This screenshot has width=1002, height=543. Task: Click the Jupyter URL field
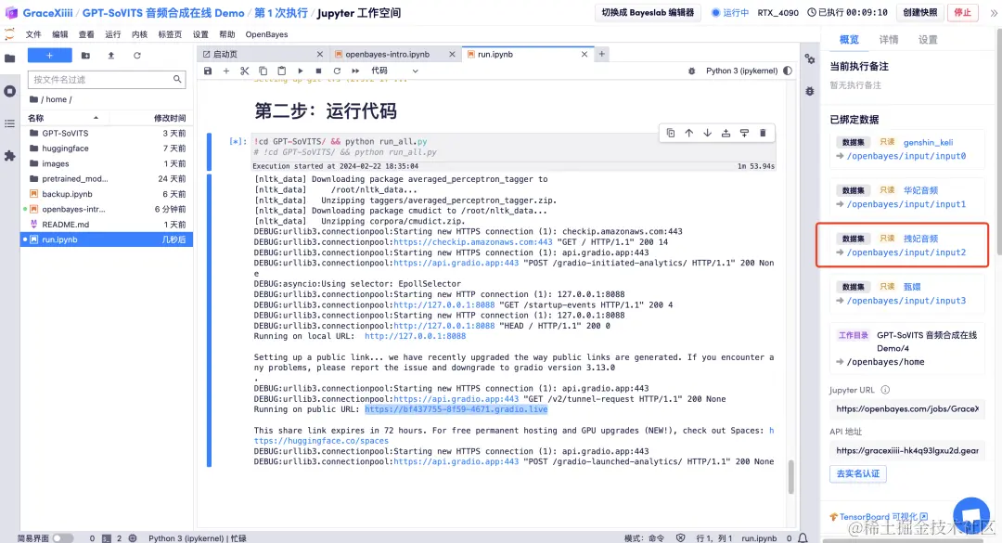click(906, 408)
